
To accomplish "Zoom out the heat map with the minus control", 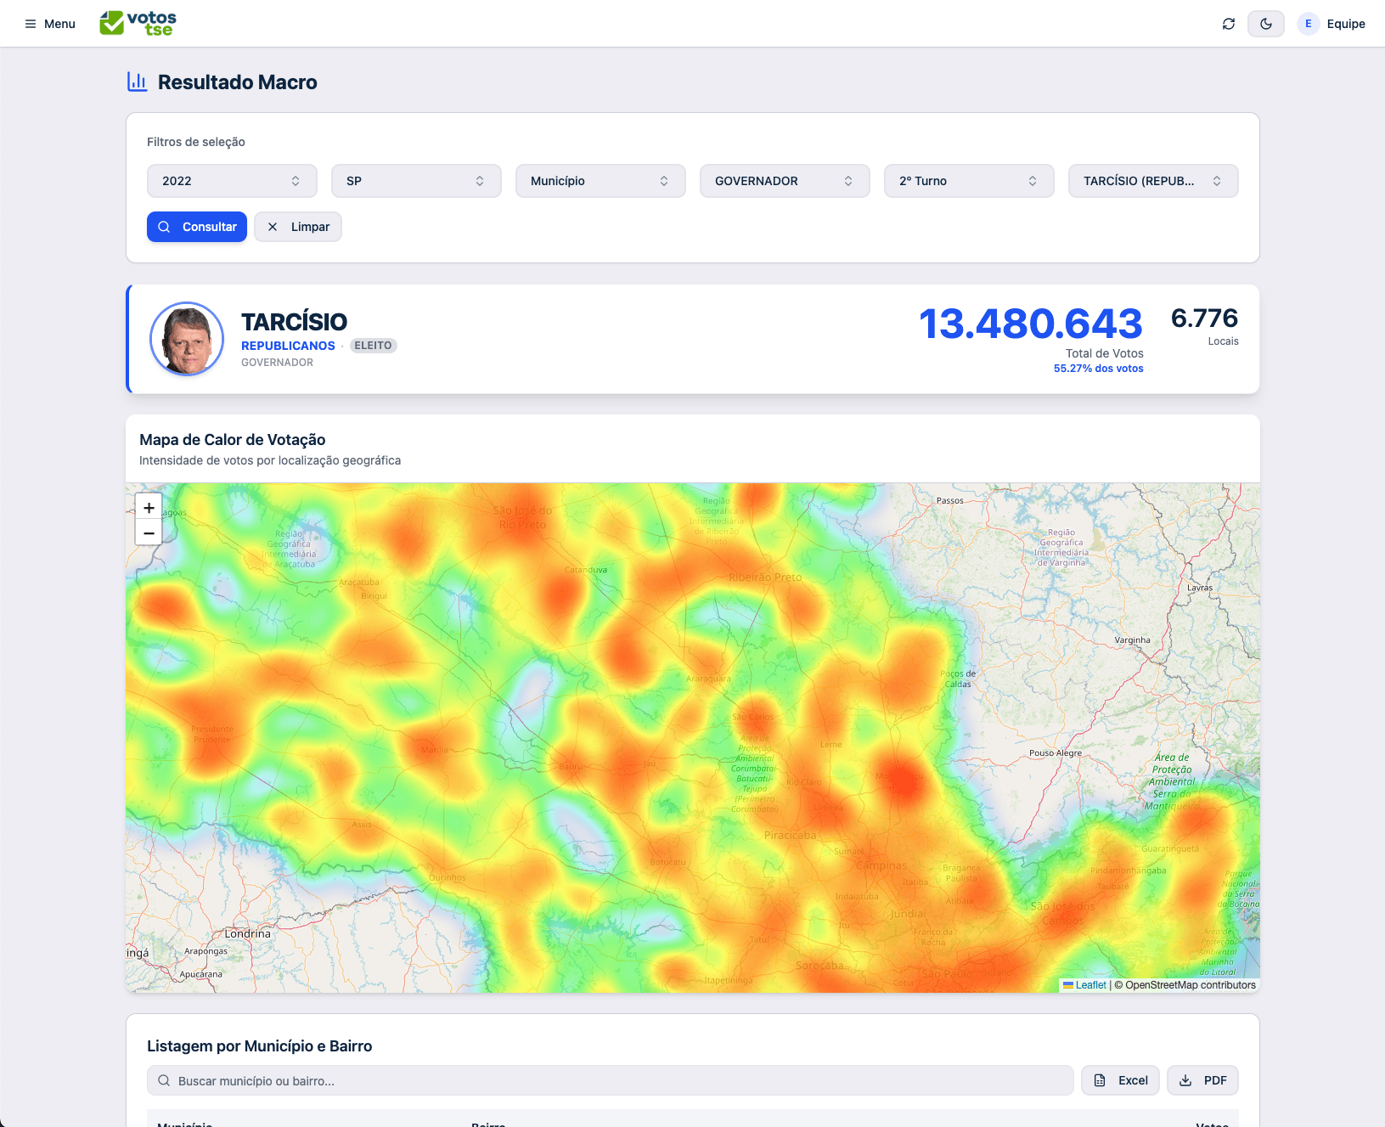I will point(149,532).
